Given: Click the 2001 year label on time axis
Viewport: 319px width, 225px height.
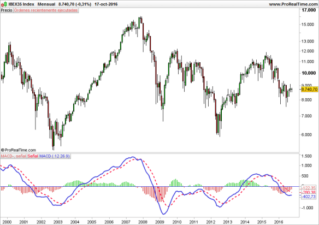Looking at the screenshot, I should tap(23, 222).
